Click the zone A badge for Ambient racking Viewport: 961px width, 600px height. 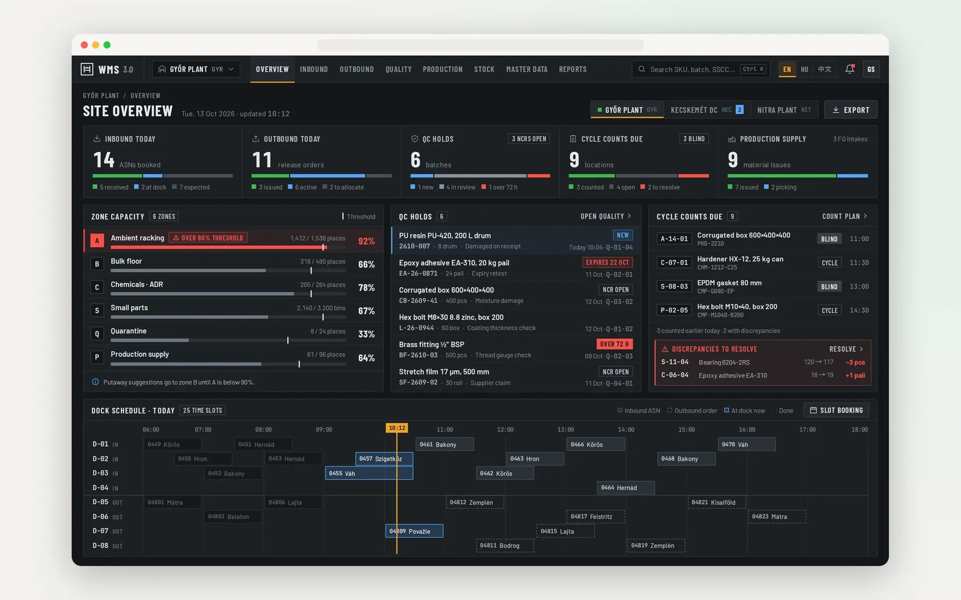pyautogui.click(x=97, y=241)
